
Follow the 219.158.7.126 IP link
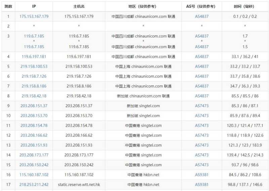[34, 76]
